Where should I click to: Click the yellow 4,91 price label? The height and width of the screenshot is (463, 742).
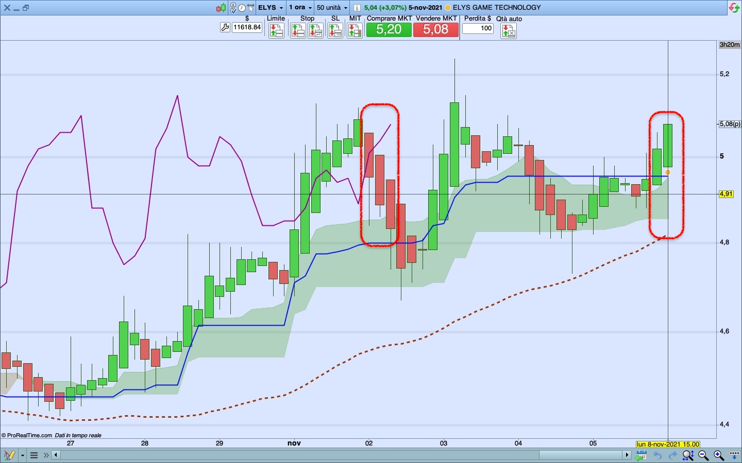pyautogui.click(x=726, y=194)
